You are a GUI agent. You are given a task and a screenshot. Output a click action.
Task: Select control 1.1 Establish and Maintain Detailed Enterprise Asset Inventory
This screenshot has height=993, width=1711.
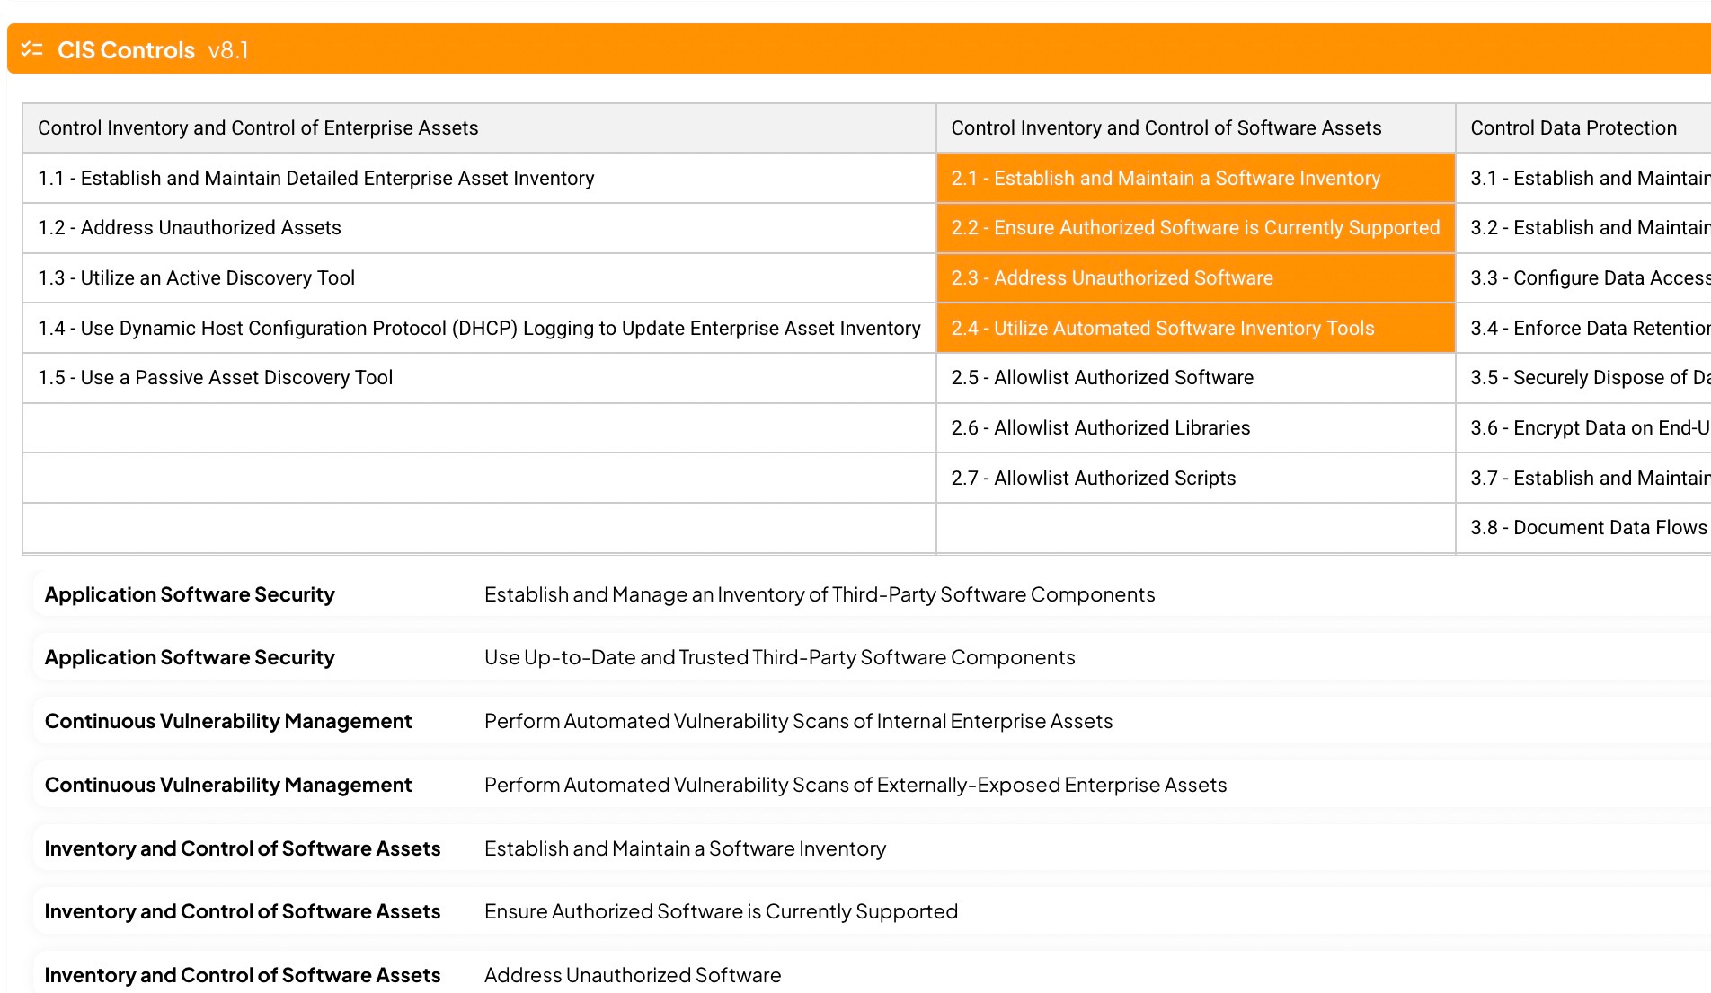click(479, 179)
